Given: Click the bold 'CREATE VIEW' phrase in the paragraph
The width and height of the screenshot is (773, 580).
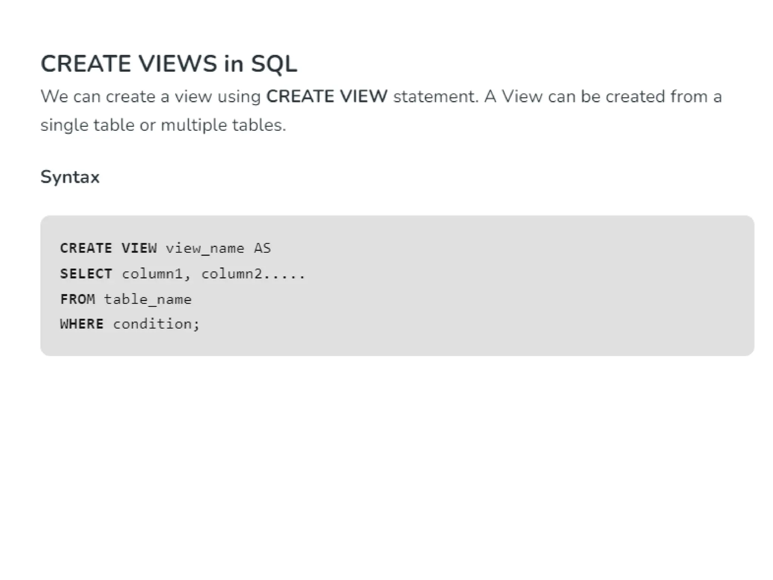Looking at the screenshot, I should click(327, 96).
